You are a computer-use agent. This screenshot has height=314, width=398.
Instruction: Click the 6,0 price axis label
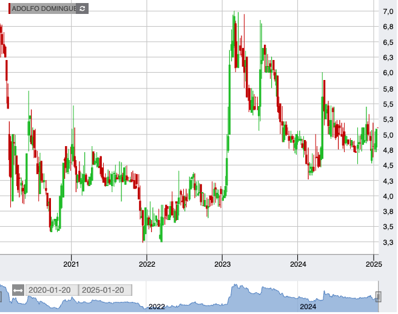coord(388,73)
